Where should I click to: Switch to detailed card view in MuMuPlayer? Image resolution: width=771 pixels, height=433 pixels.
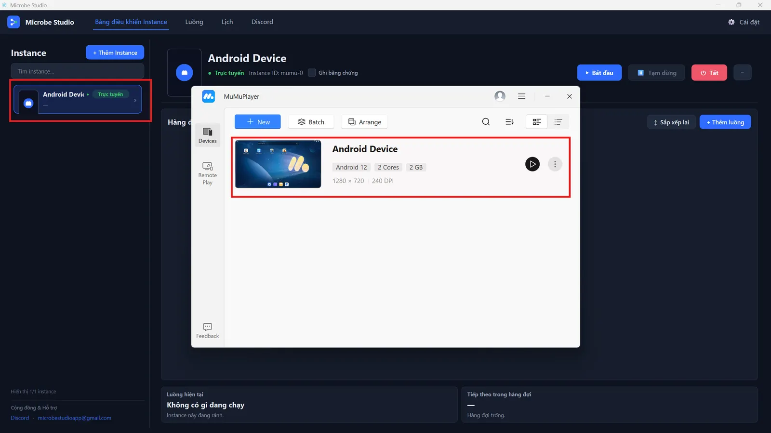(x=536, y=122)
